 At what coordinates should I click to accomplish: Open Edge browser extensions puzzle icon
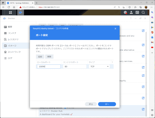tap(129, 7)
